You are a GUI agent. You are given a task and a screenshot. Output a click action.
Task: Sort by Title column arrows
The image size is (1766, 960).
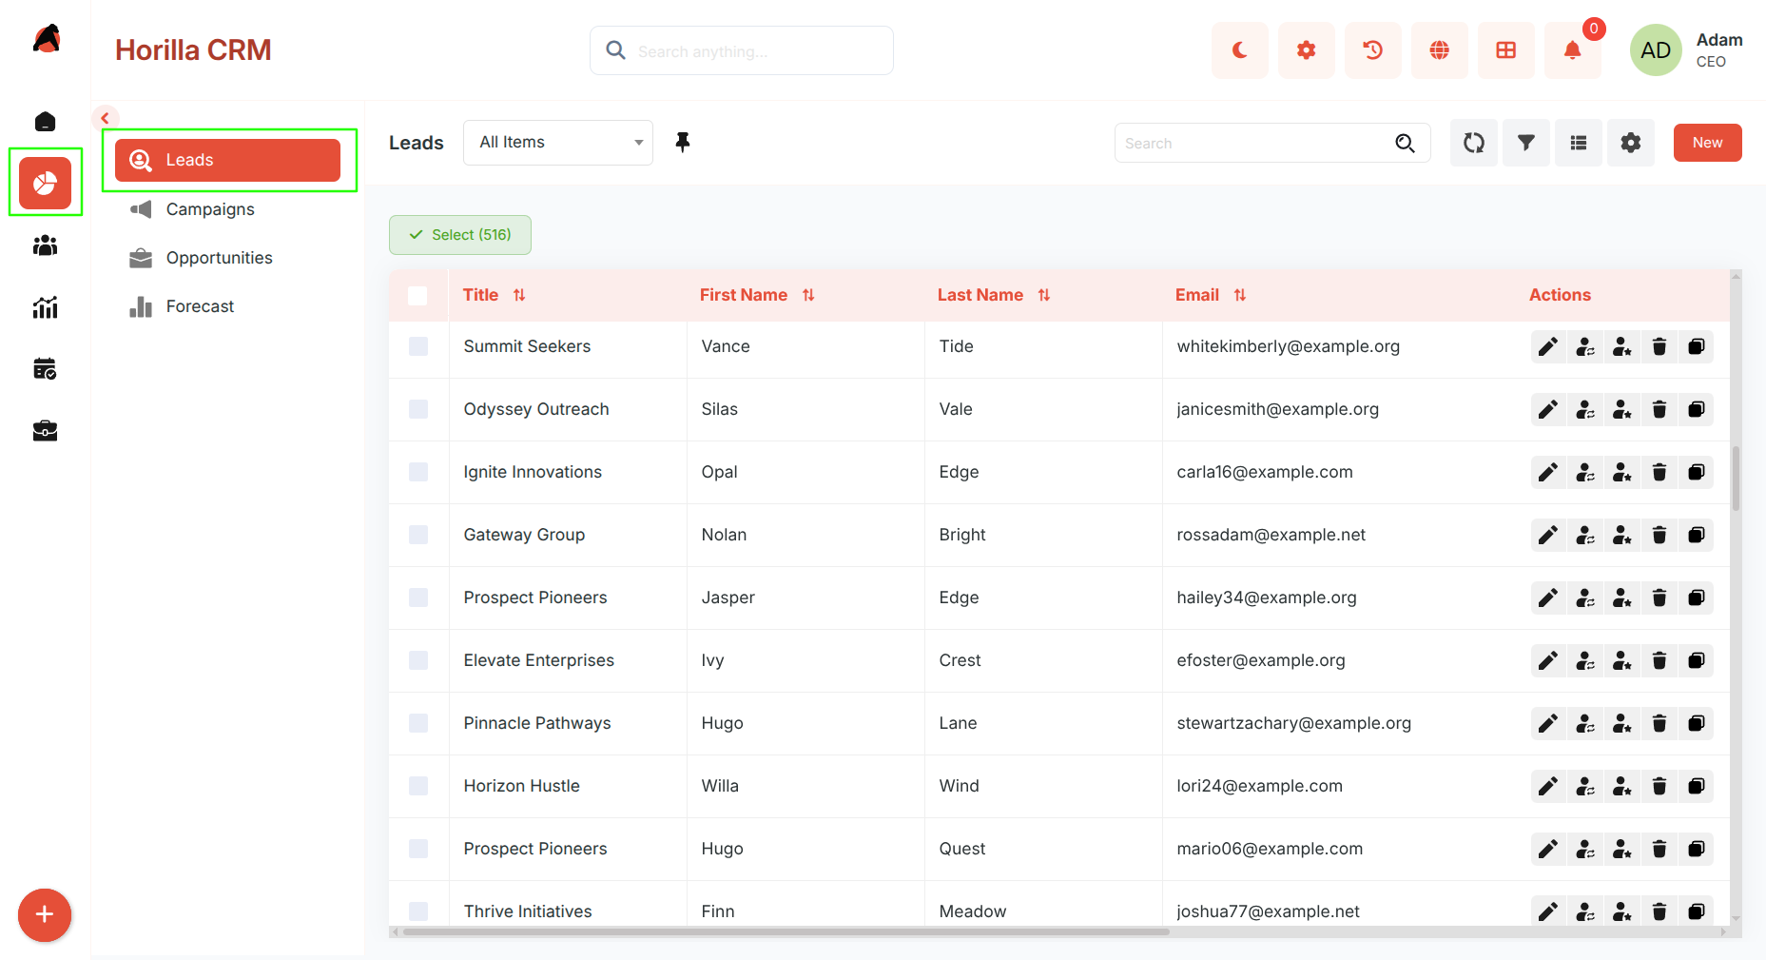click(519, 295)
